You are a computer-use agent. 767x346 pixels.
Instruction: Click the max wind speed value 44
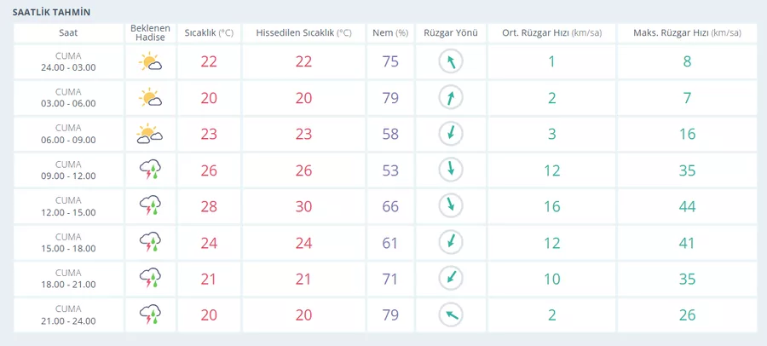[687, 206]
